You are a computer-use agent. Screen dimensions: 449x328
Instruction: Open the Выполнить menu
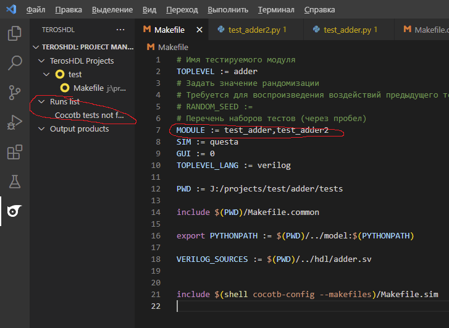pyautogui.click(x=228, y=10)
